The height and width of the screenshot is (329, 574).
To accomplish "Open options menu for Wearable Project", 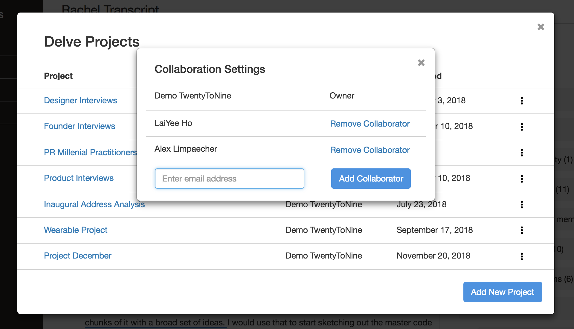I will click(522, 230).
